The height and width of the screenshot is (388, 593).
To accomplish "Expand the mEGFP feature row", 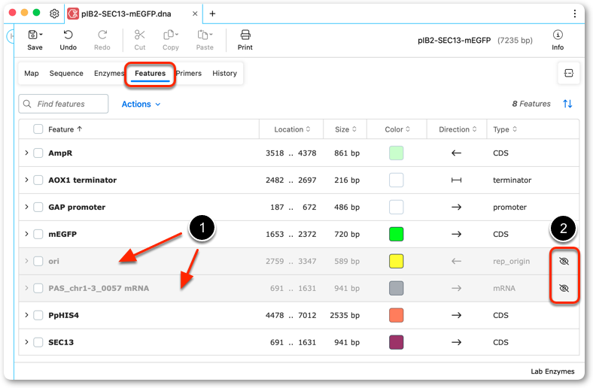I will click(x=26, y=234).
